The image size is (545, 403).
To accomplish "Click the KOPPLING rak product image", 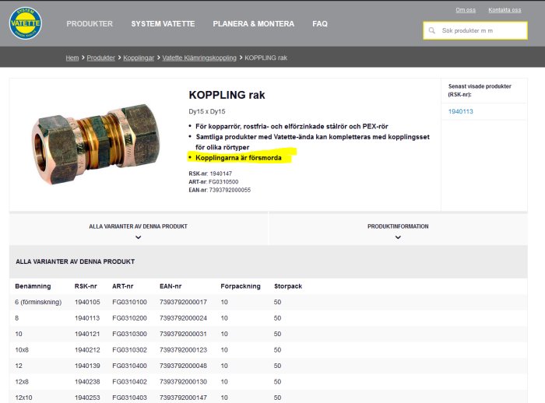I will click(96, 143).
